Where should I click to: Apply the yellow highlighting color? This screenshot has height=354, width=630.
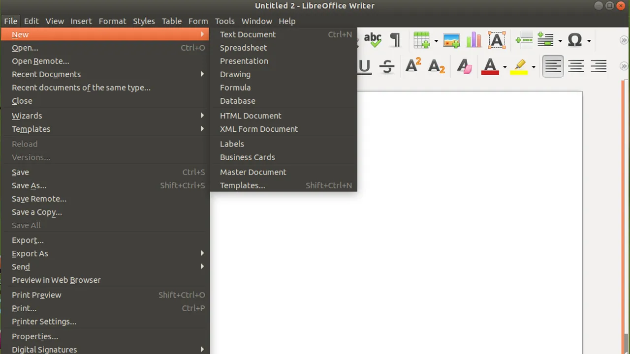[519, 66]
